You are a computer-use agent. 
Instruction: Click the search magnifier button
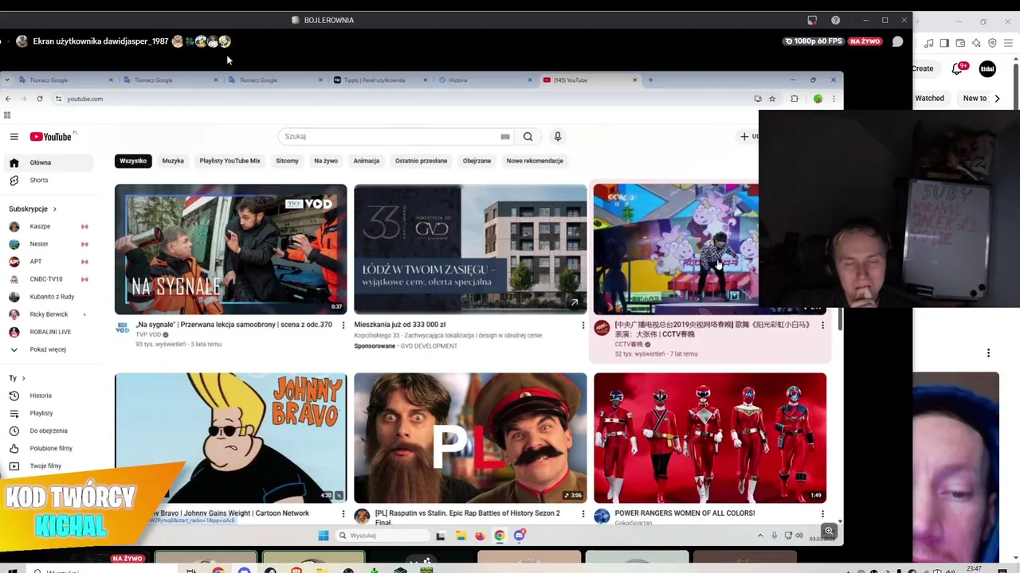(x=528, y=136)
